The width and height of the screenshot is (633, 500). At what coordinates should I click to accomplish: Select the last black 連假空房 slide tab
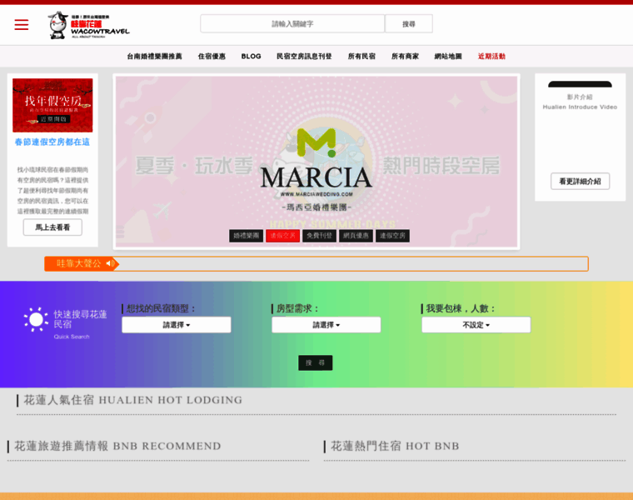tap(392, 236)
